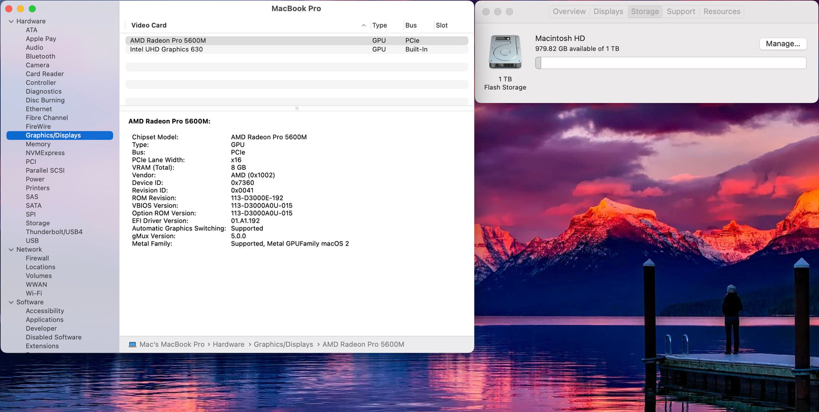Open the Displays tab

608,11
